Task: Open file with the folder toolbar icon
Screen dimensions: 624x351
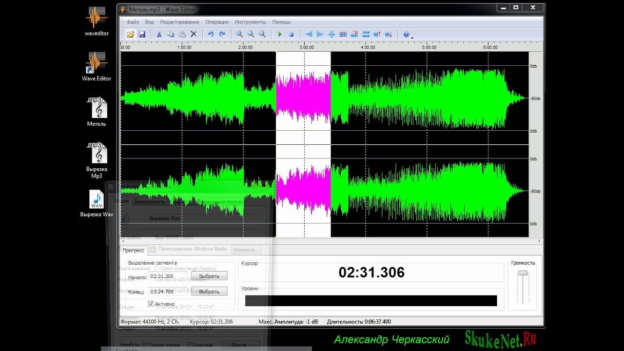Action: click(x=130, y=34)
